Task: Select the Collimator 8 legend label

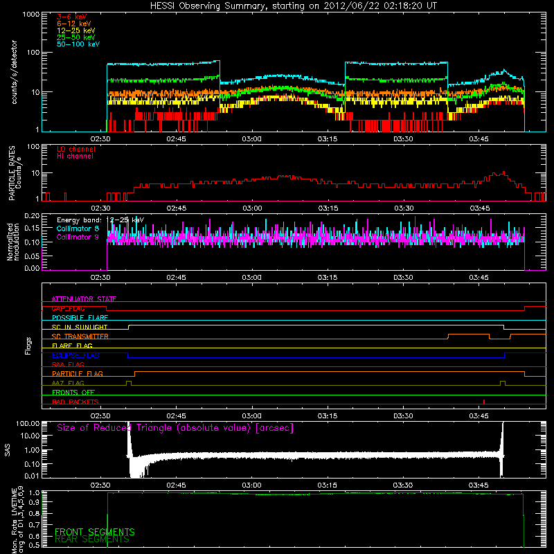Action: (x=78, y=229)
